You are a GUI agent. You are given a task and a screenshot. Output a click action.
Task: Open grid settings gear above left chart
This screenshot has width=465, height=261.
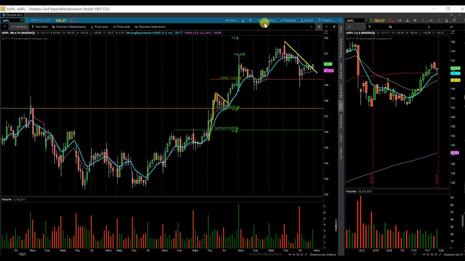[334, 26]
